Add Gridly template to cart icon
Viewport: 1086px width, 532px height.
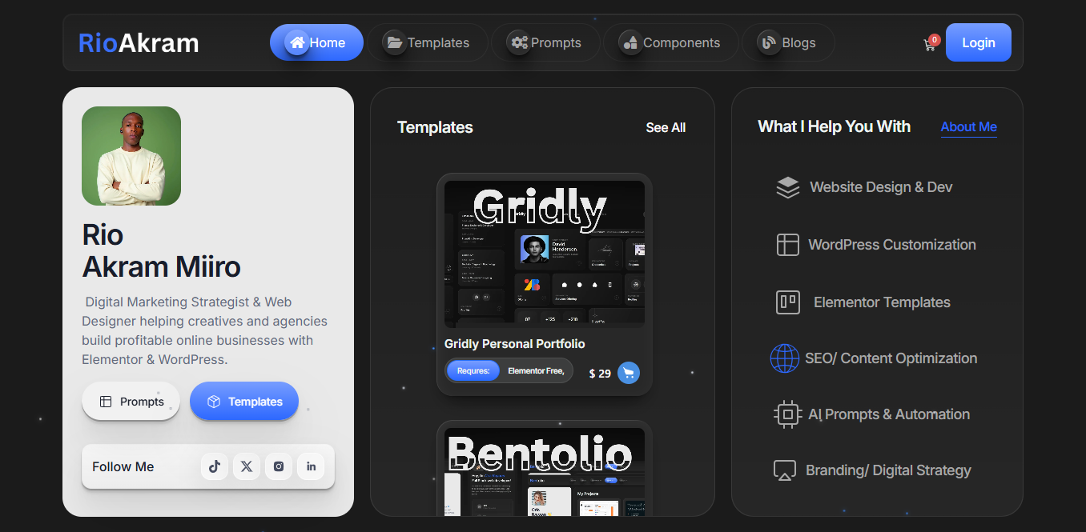pos(629,373)
